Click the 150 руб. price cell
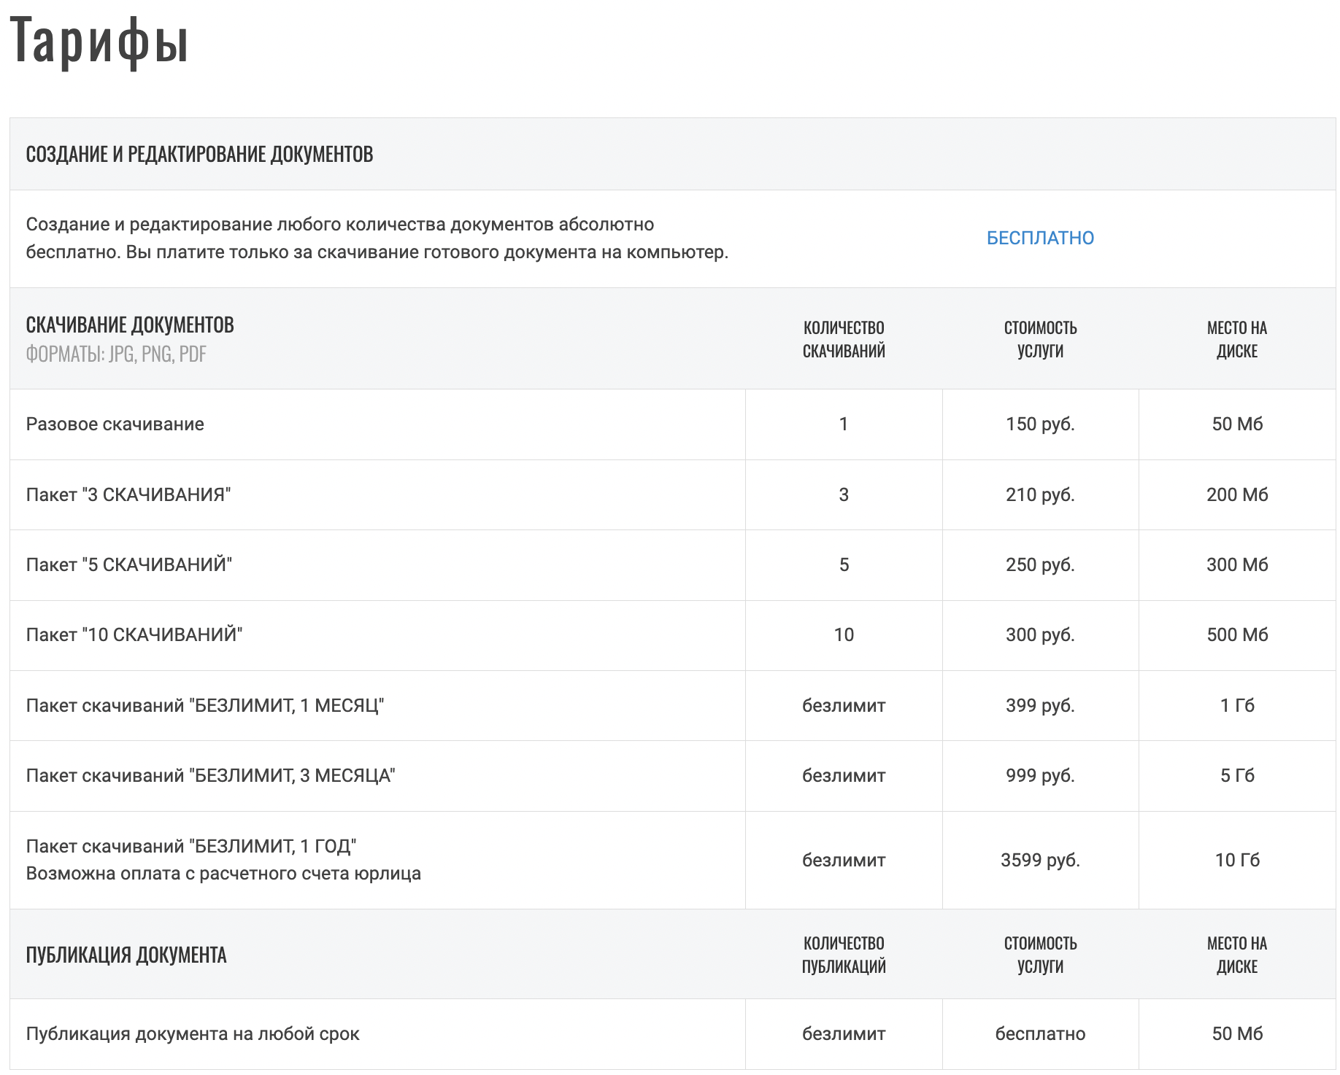The image size is (1340, 1075). pyautogui.click(x=1039, y=424)
